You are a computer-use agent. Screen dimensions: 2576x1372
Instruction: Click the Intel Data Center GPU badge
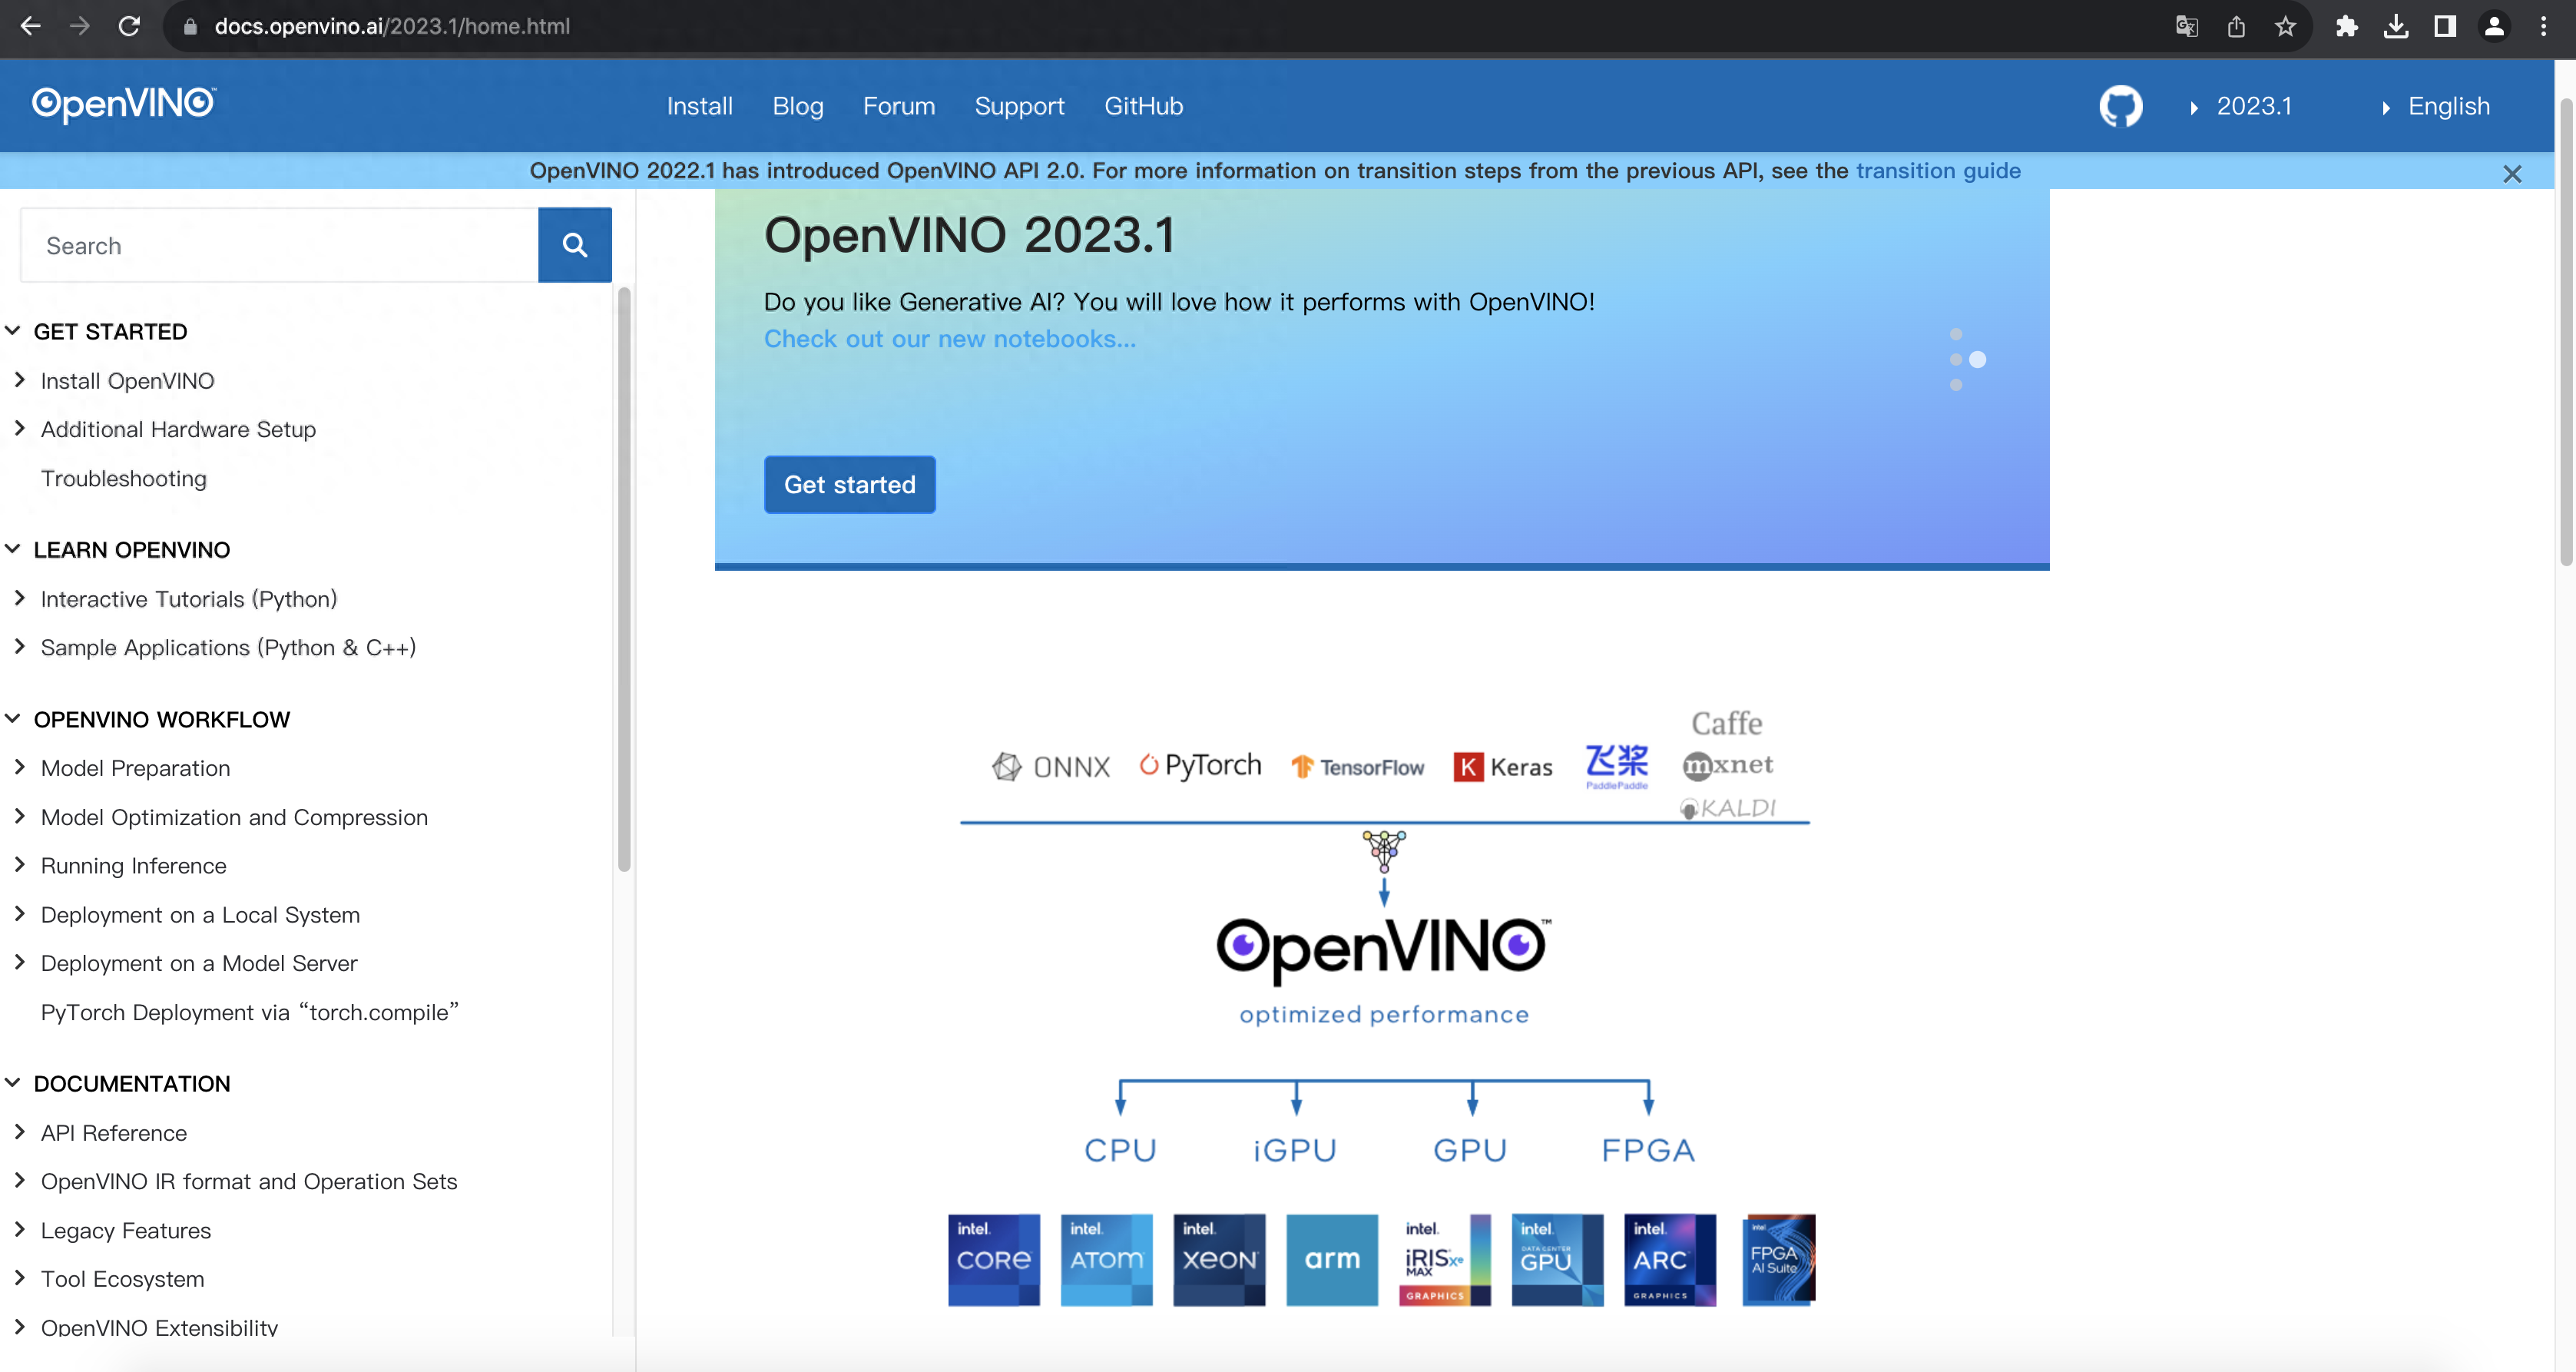[x=1557, y=1260]
